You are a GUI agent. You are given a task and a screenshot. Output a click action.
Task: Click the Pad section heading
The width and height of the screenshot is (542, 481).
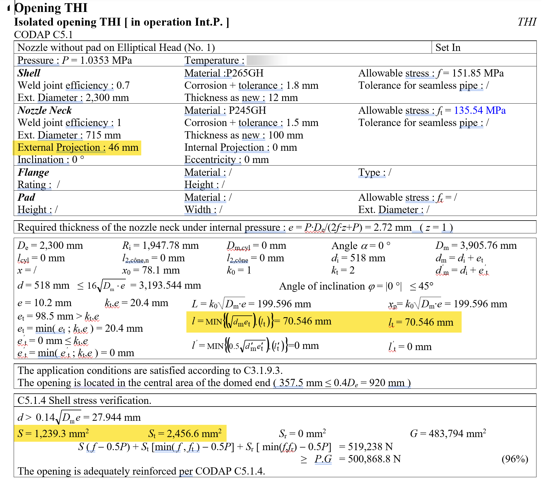coord(26,197)
